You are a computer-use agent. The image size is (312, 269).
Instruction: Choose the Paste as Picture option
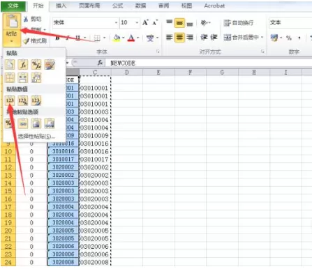tap(36, 123)
